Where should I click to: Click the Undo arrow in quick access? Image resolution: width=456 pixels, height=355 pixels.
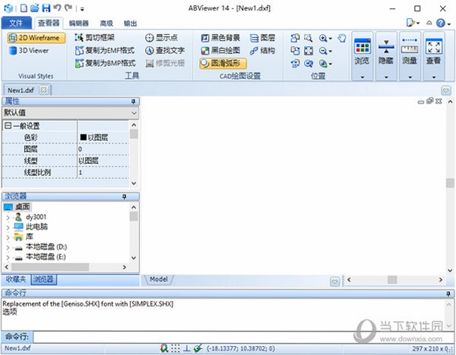coord(57,8)
